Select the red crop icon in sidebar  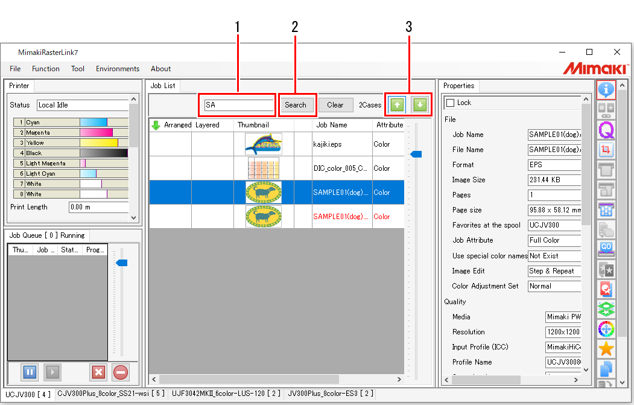[606, 150]
